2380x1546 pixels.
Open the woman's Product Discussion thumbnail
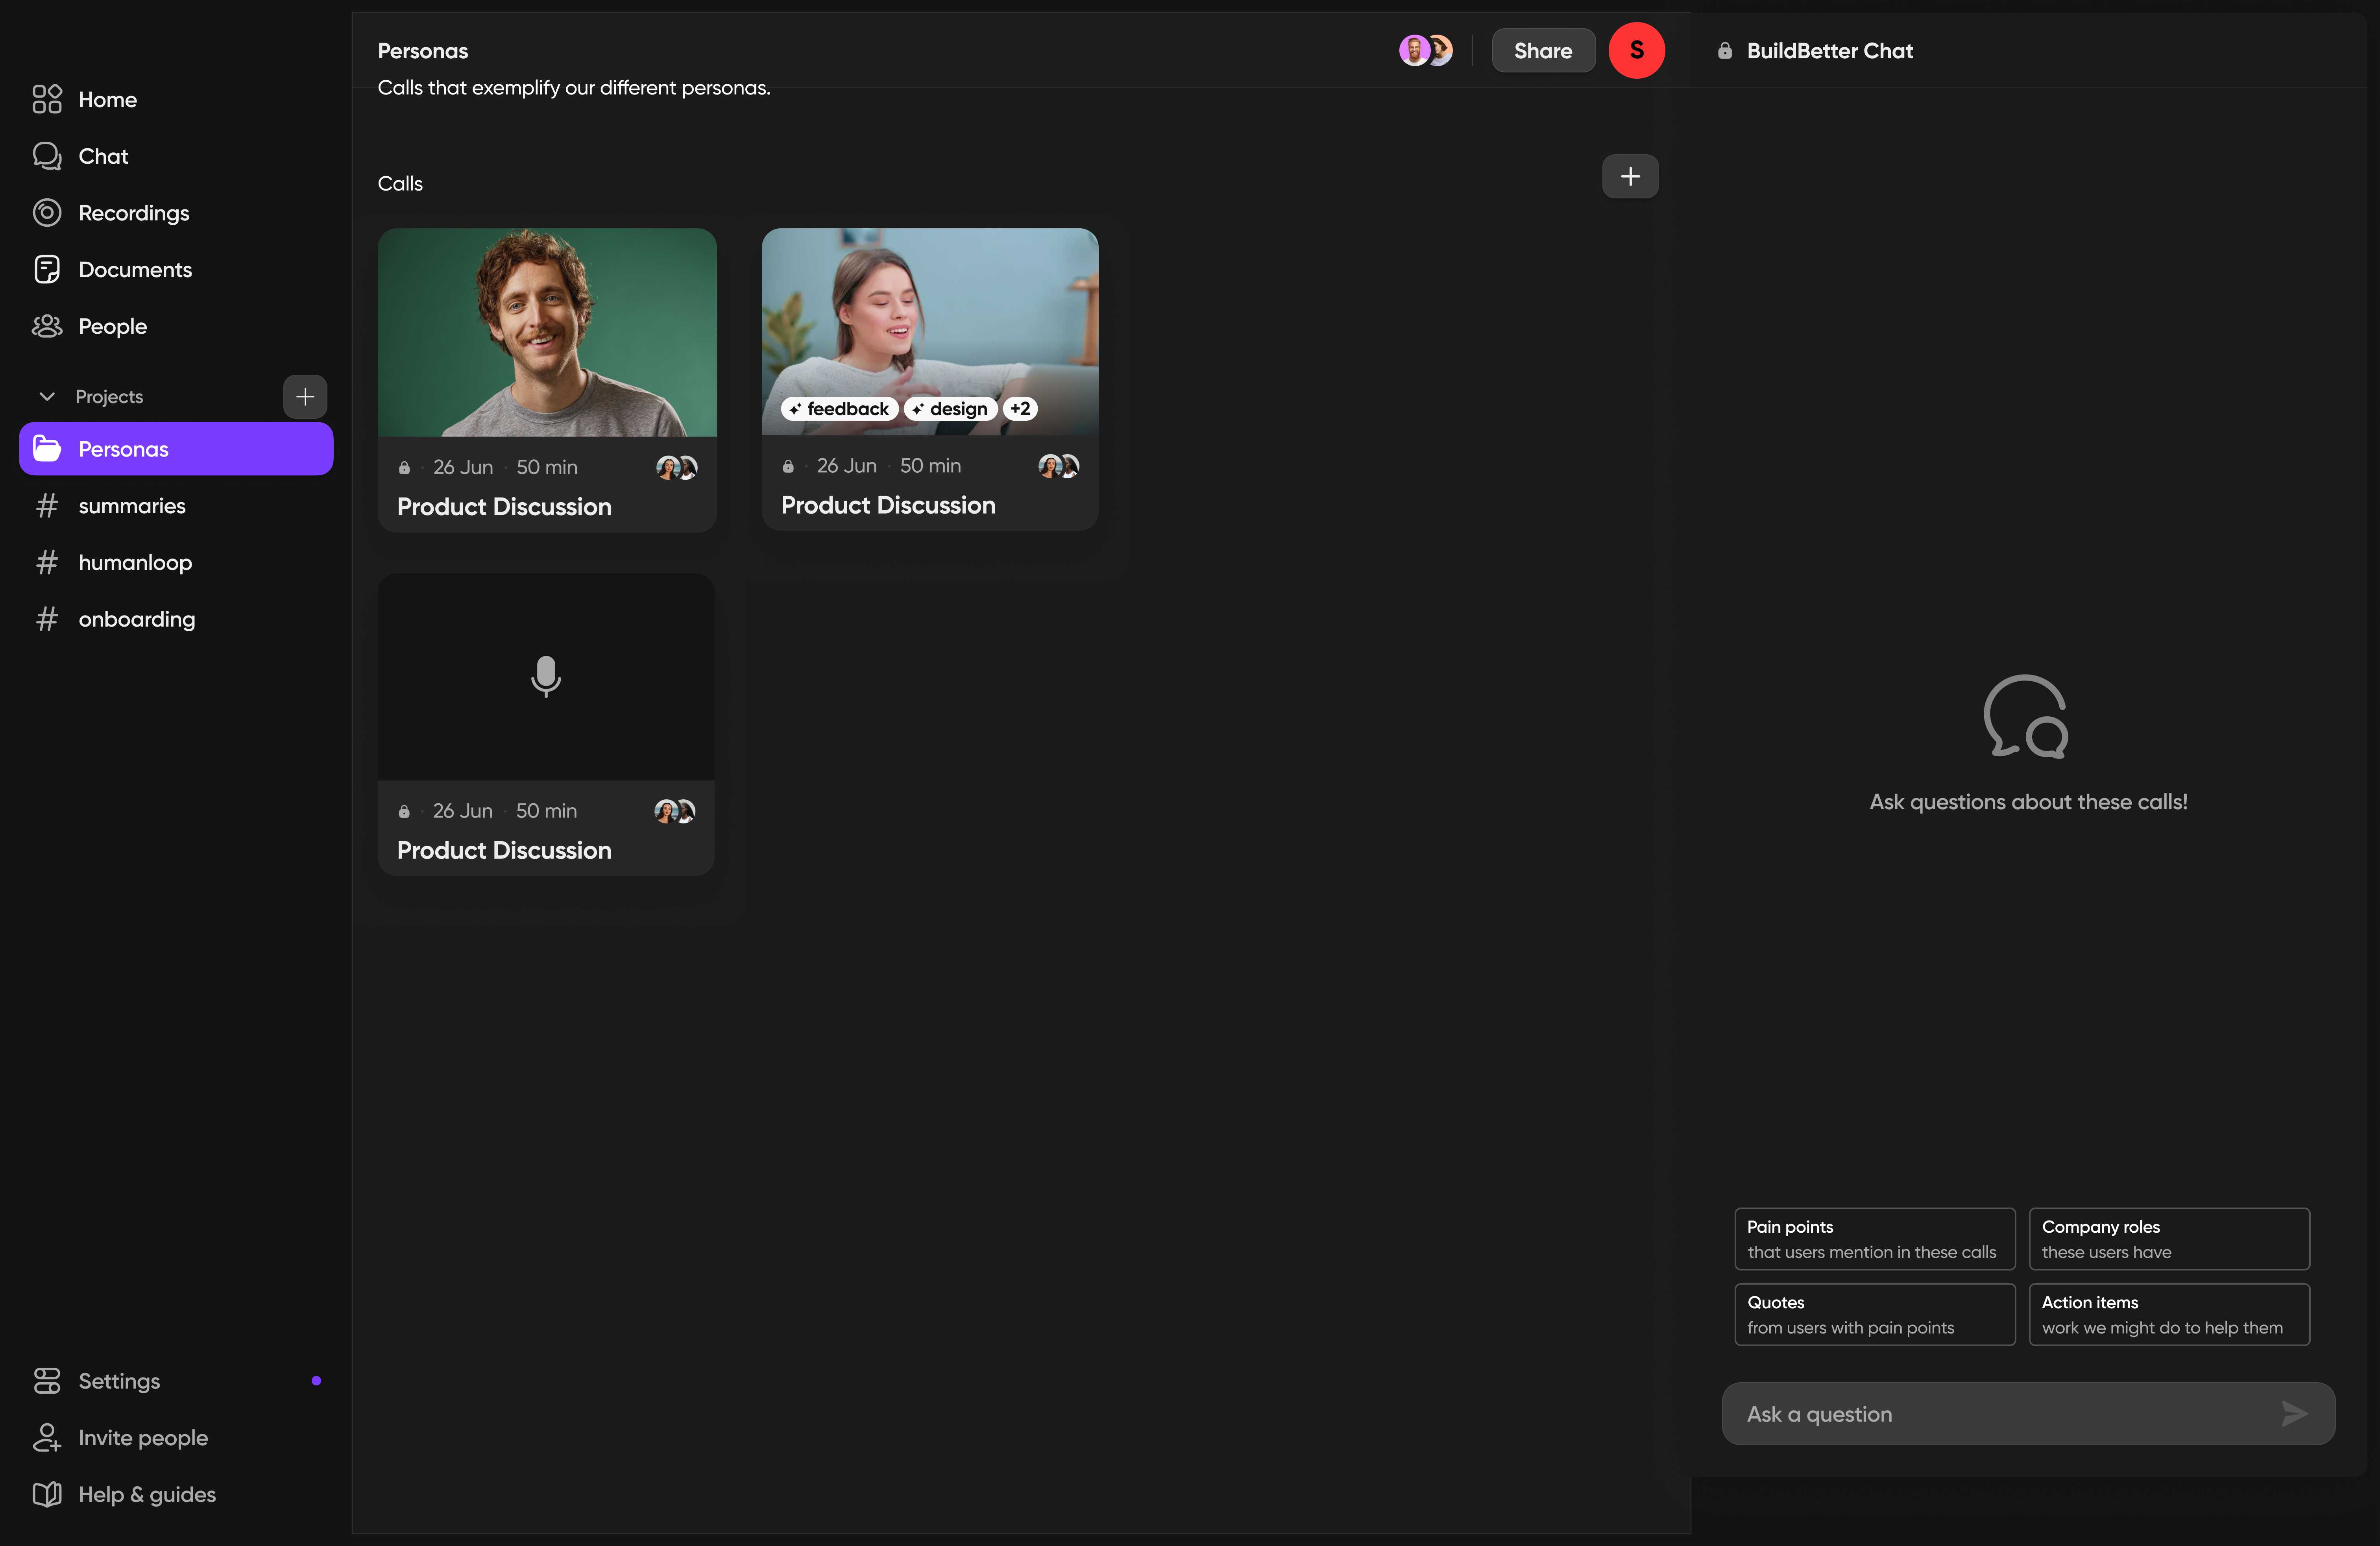tap(930, 332)
